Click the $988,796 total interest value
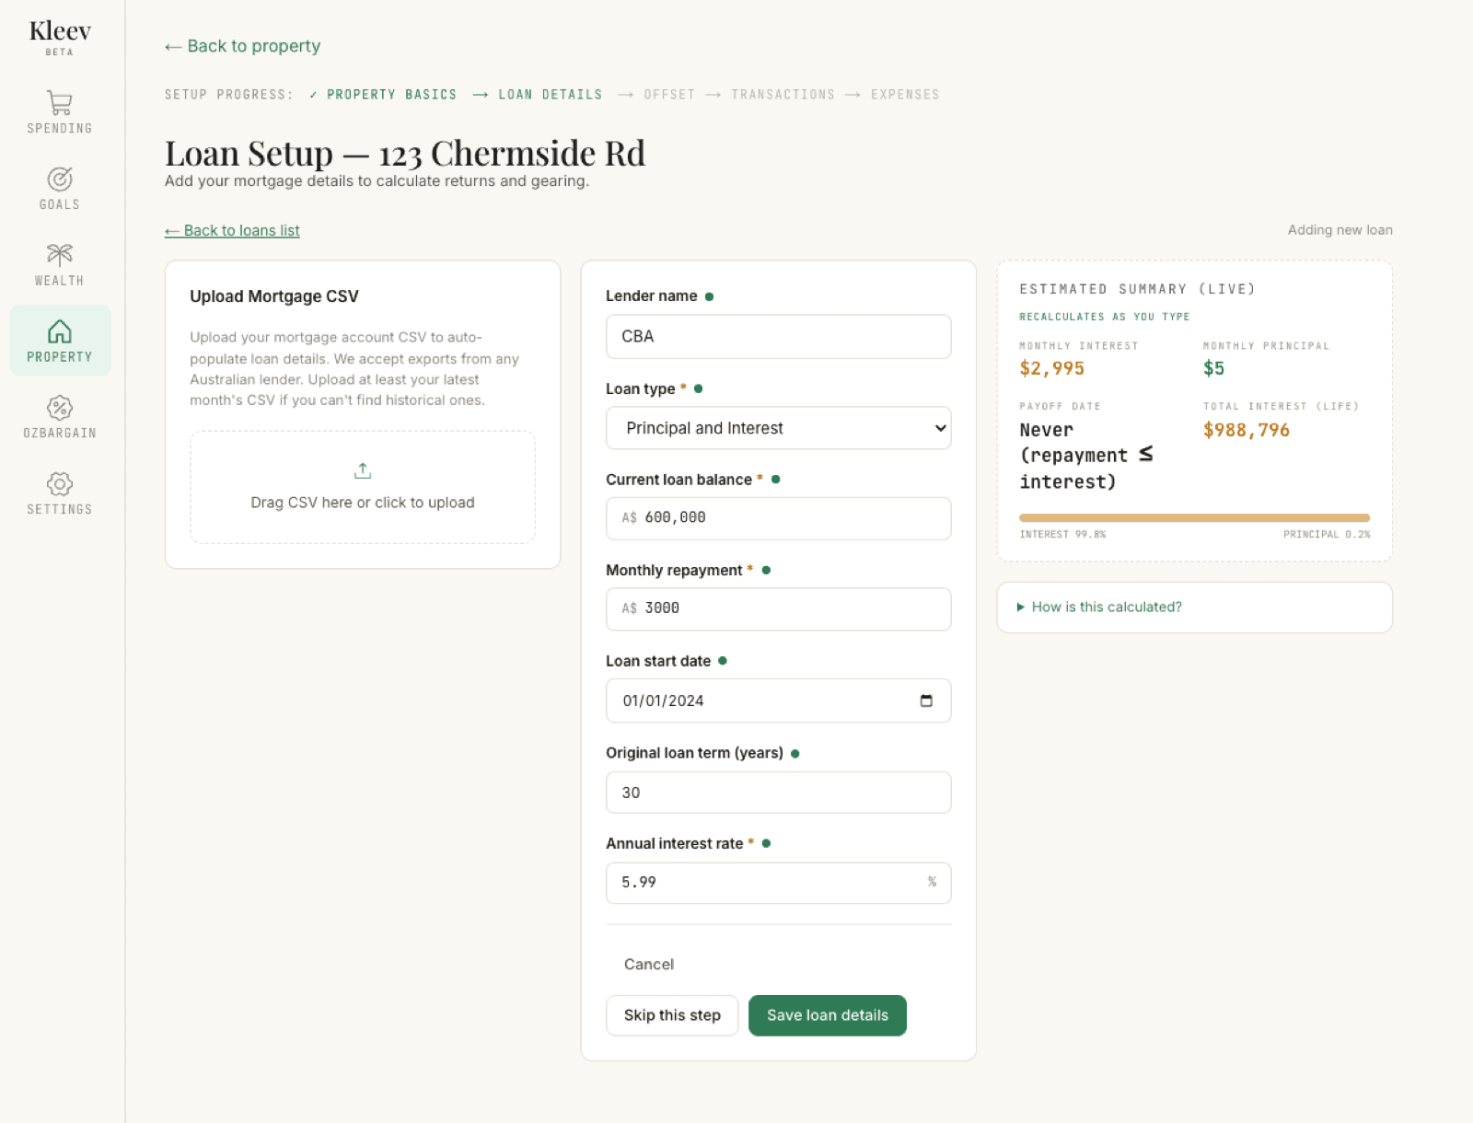This screenshot has width=1473, height=1123. pos(1247,430)
